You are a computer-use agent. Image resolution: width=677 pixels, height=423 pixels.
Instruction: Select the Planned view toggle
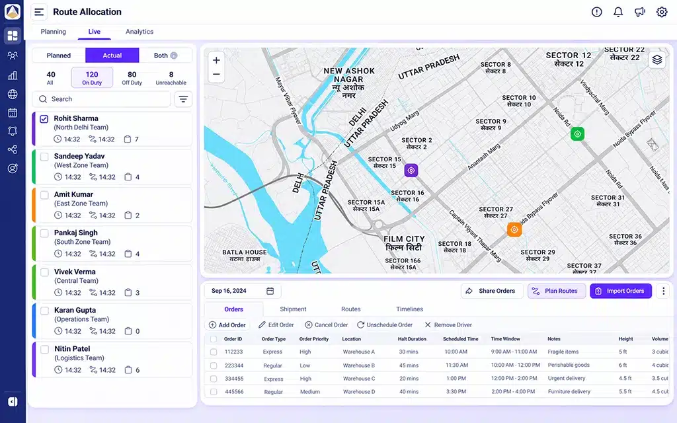(59, 56)
